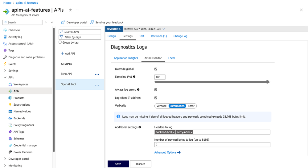
Task: Uncheck the Override global checkbox
Action: [156, 69]
